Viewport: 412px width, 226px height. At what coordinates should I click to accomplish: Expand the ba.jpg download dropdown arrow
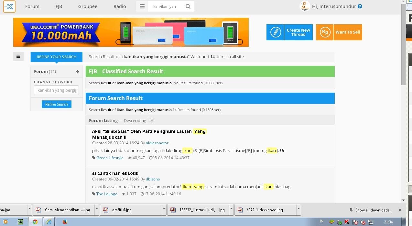click(29, 210)
